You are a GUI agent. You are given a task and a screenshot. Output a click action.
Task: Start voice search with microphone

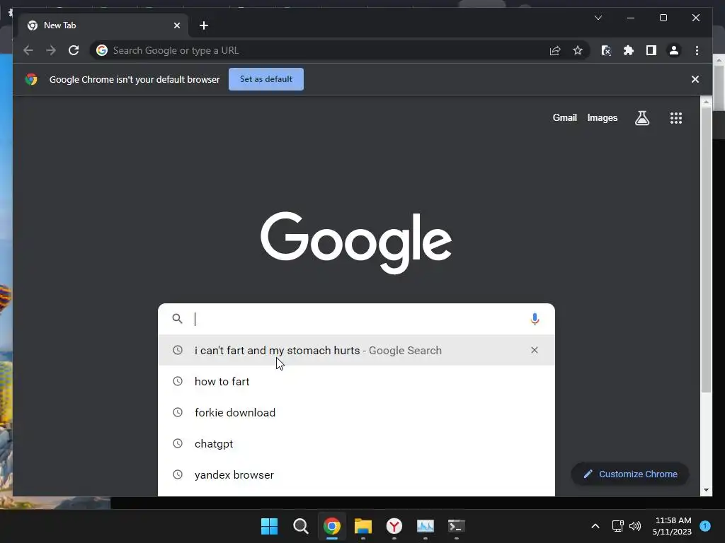pos(535,319)
